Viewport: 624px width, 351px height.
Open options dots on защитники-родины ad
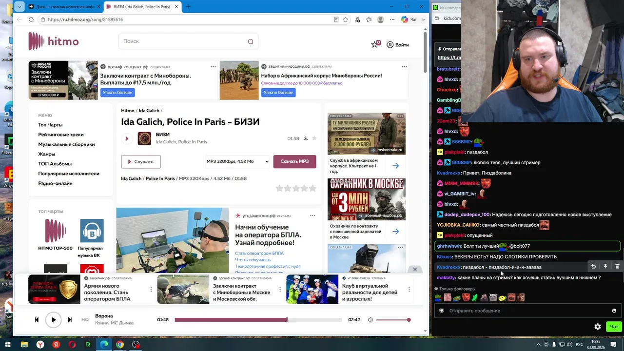tap(404, 67)
